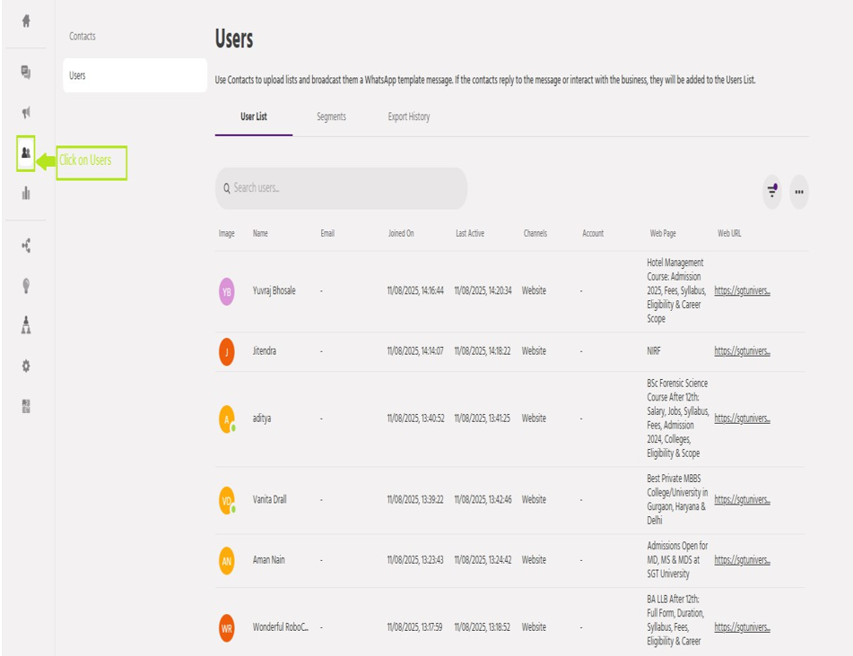Open the share-nodes integrations icon
The width and height of the screenshot is (853, 656).
(x=26, y=246)
